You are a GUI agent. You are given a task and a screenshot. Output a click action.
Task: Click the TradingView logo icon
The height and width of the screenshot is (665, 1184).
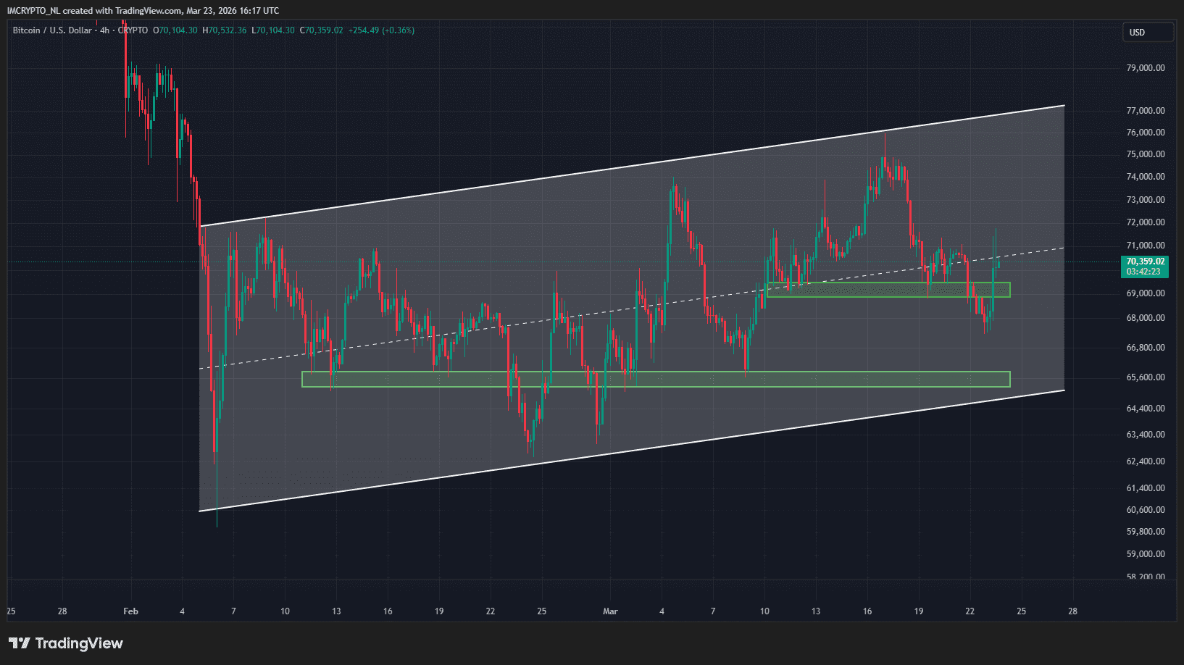tap(20, 643)
